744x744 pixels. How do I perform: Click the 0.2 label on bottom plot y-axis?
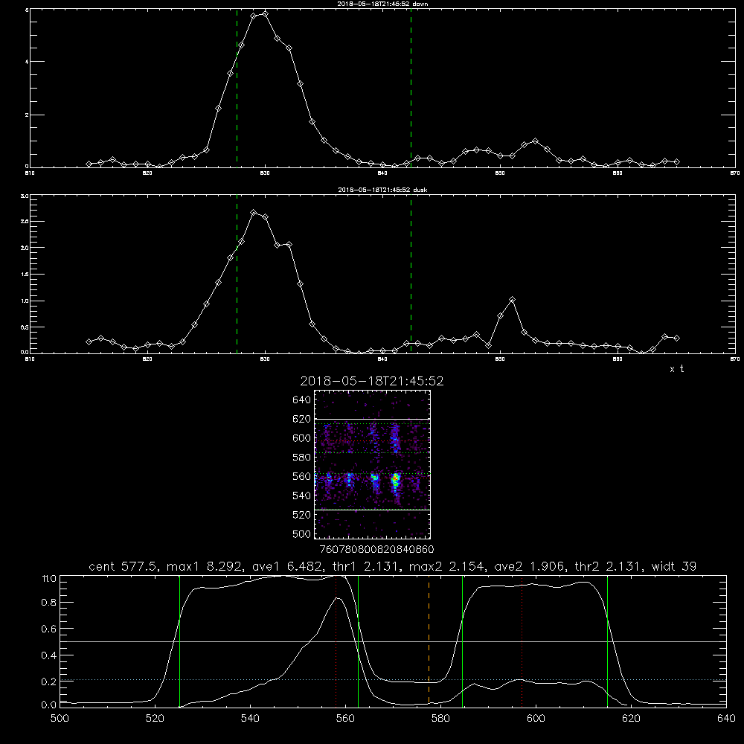pos(49,682)
